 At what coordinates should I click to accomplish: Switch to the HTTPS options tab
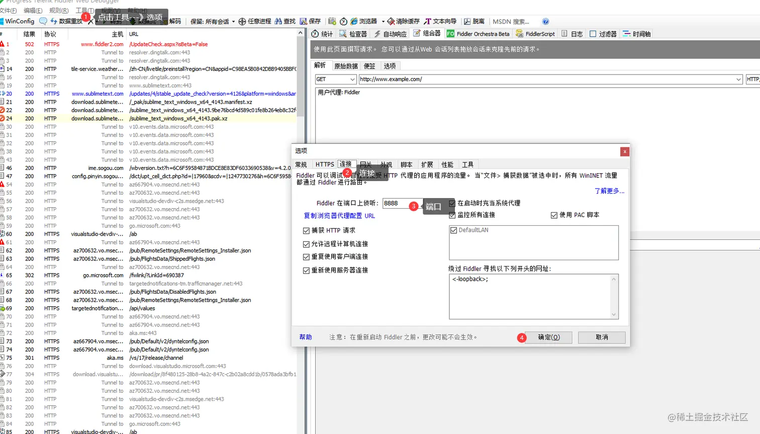(x=325, y=164)
